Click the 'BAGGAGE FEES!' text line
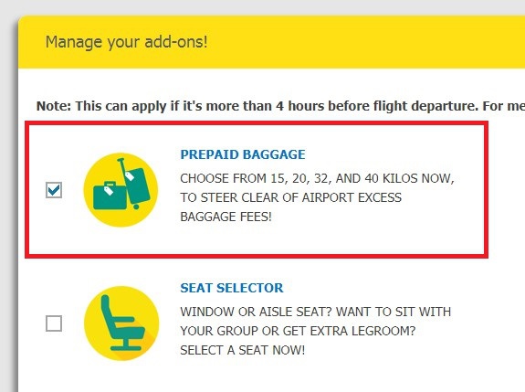Image resolution: width=525 pixels, height=392 pixels. pos(226,217)
